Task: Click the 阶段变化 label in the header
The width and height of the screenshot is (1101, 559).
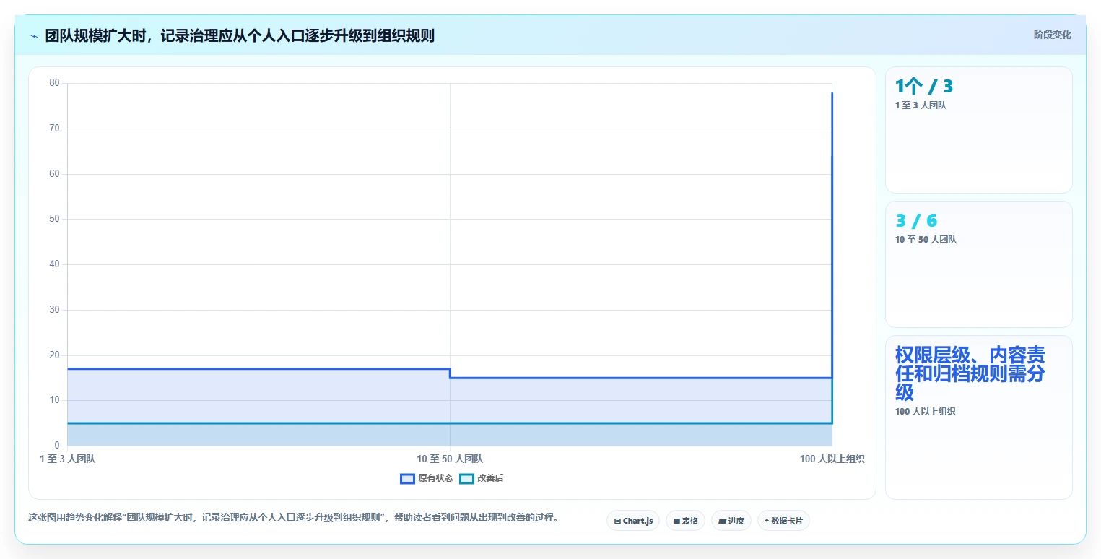Action: (x=1052, y=35)
